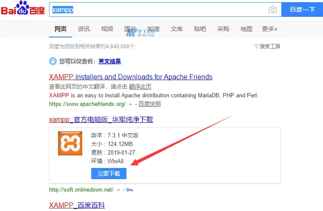The width and height of the screenshot is (323, 211).
Task: Go to the 采购 tab
Action: [223, 29]
